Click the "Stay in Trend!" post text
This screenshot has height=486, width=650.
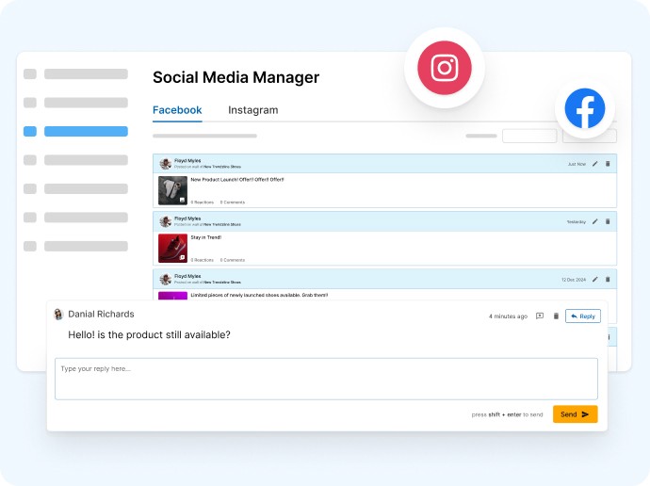tap(206, 237)
